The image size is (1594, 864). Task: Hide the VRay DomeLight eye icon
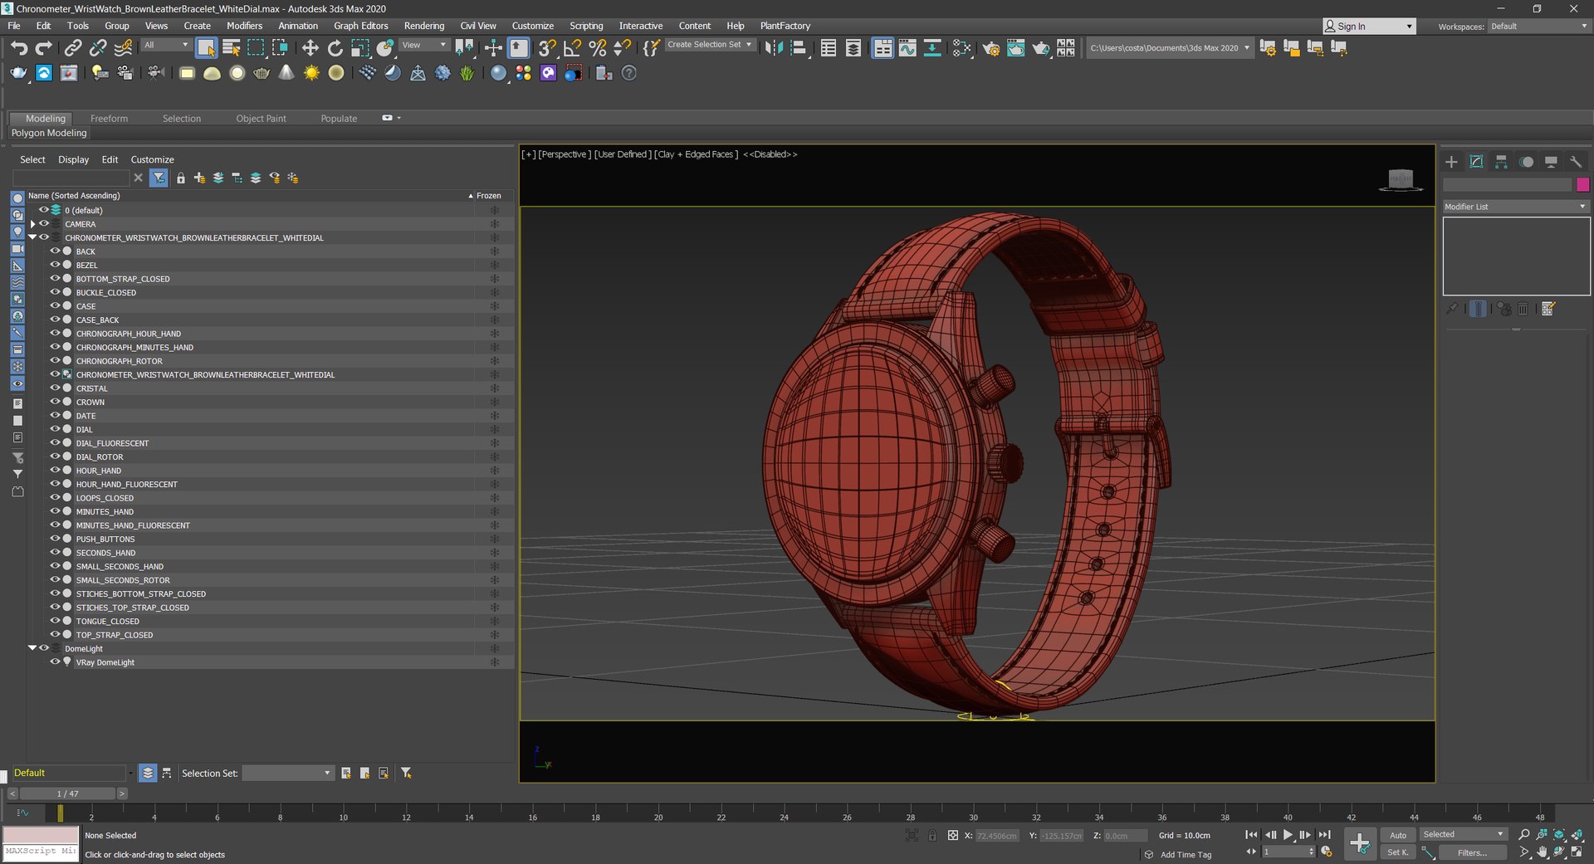coord(55,661)
